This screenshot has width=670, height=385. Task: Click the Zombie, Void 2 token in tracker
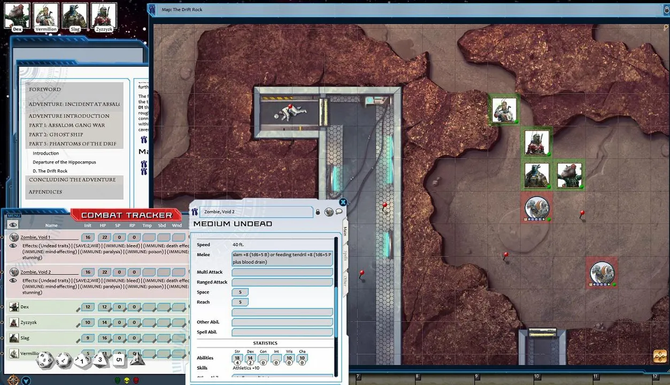[x=14, y=272]
